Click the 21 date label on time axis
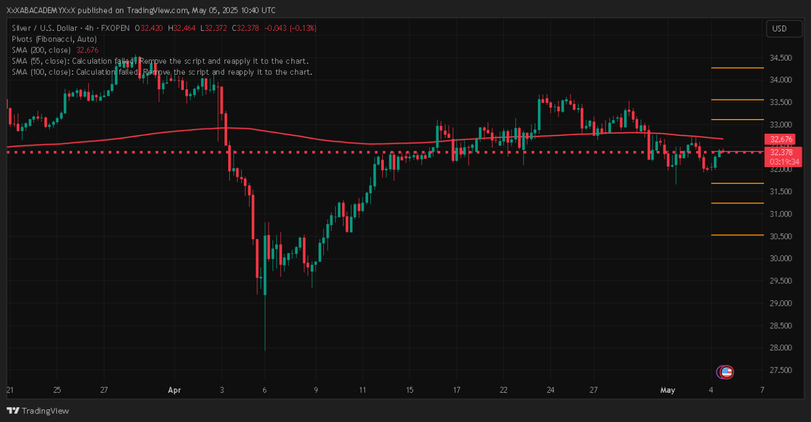811x422 pixels. pos(10,390)
